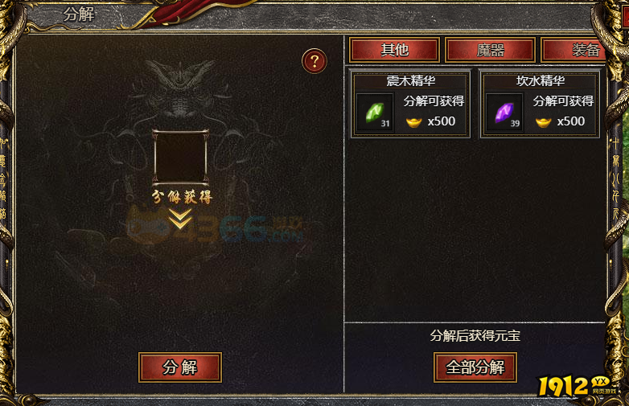Click x500 reward in 震木精华 card

click(442, 121)
